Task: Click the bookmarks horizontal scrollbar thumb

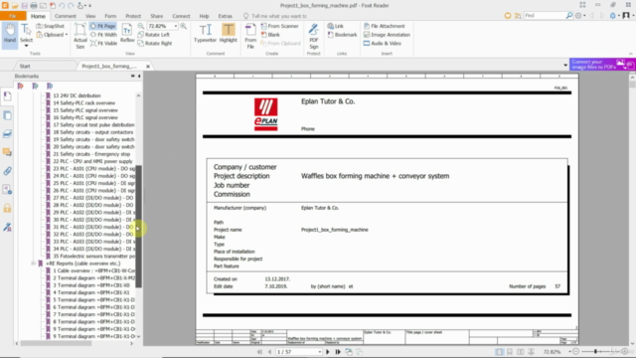Action: click(57, 343)
